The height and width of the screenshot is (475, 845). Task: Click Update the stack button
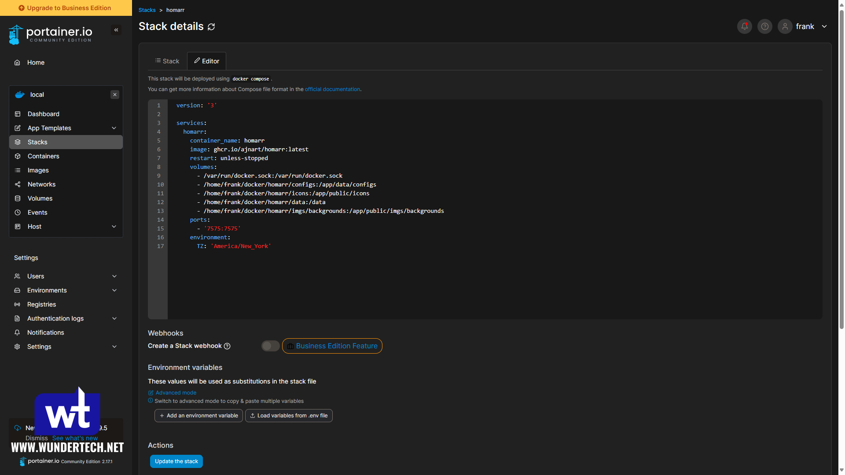[176, 461]
